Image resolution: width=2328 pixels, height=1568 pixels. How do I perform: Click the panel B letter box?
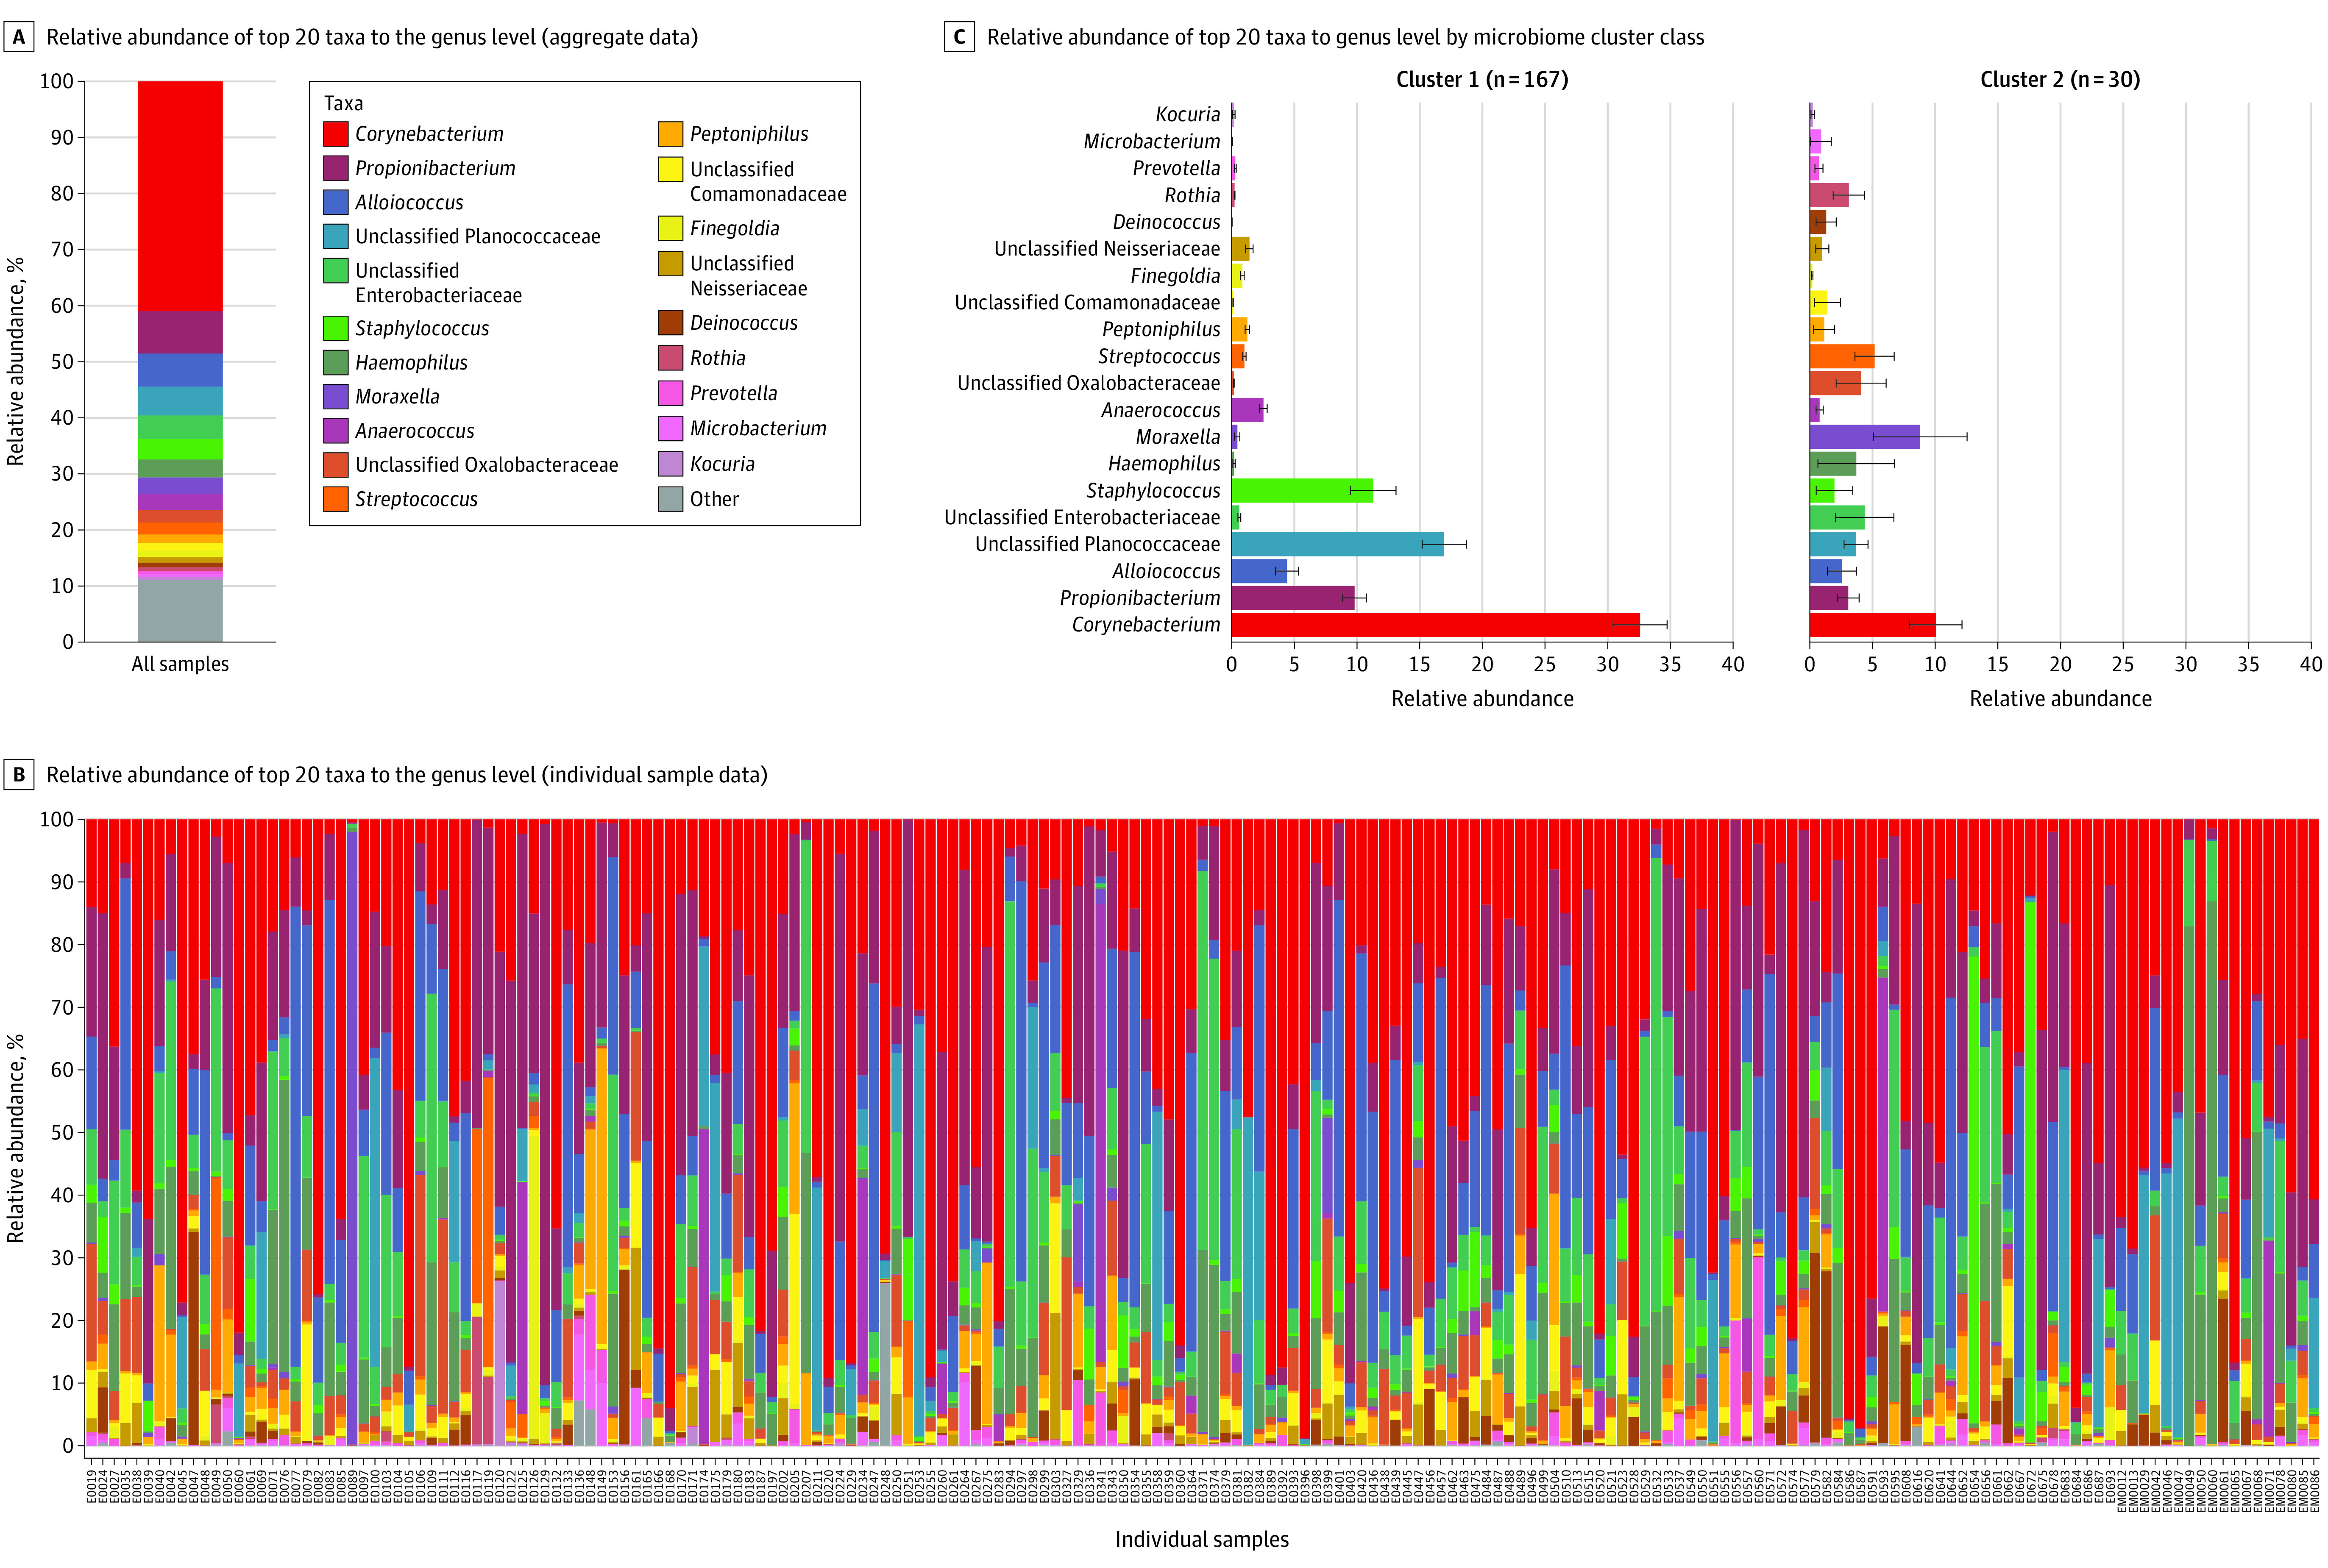click(19, 775)
